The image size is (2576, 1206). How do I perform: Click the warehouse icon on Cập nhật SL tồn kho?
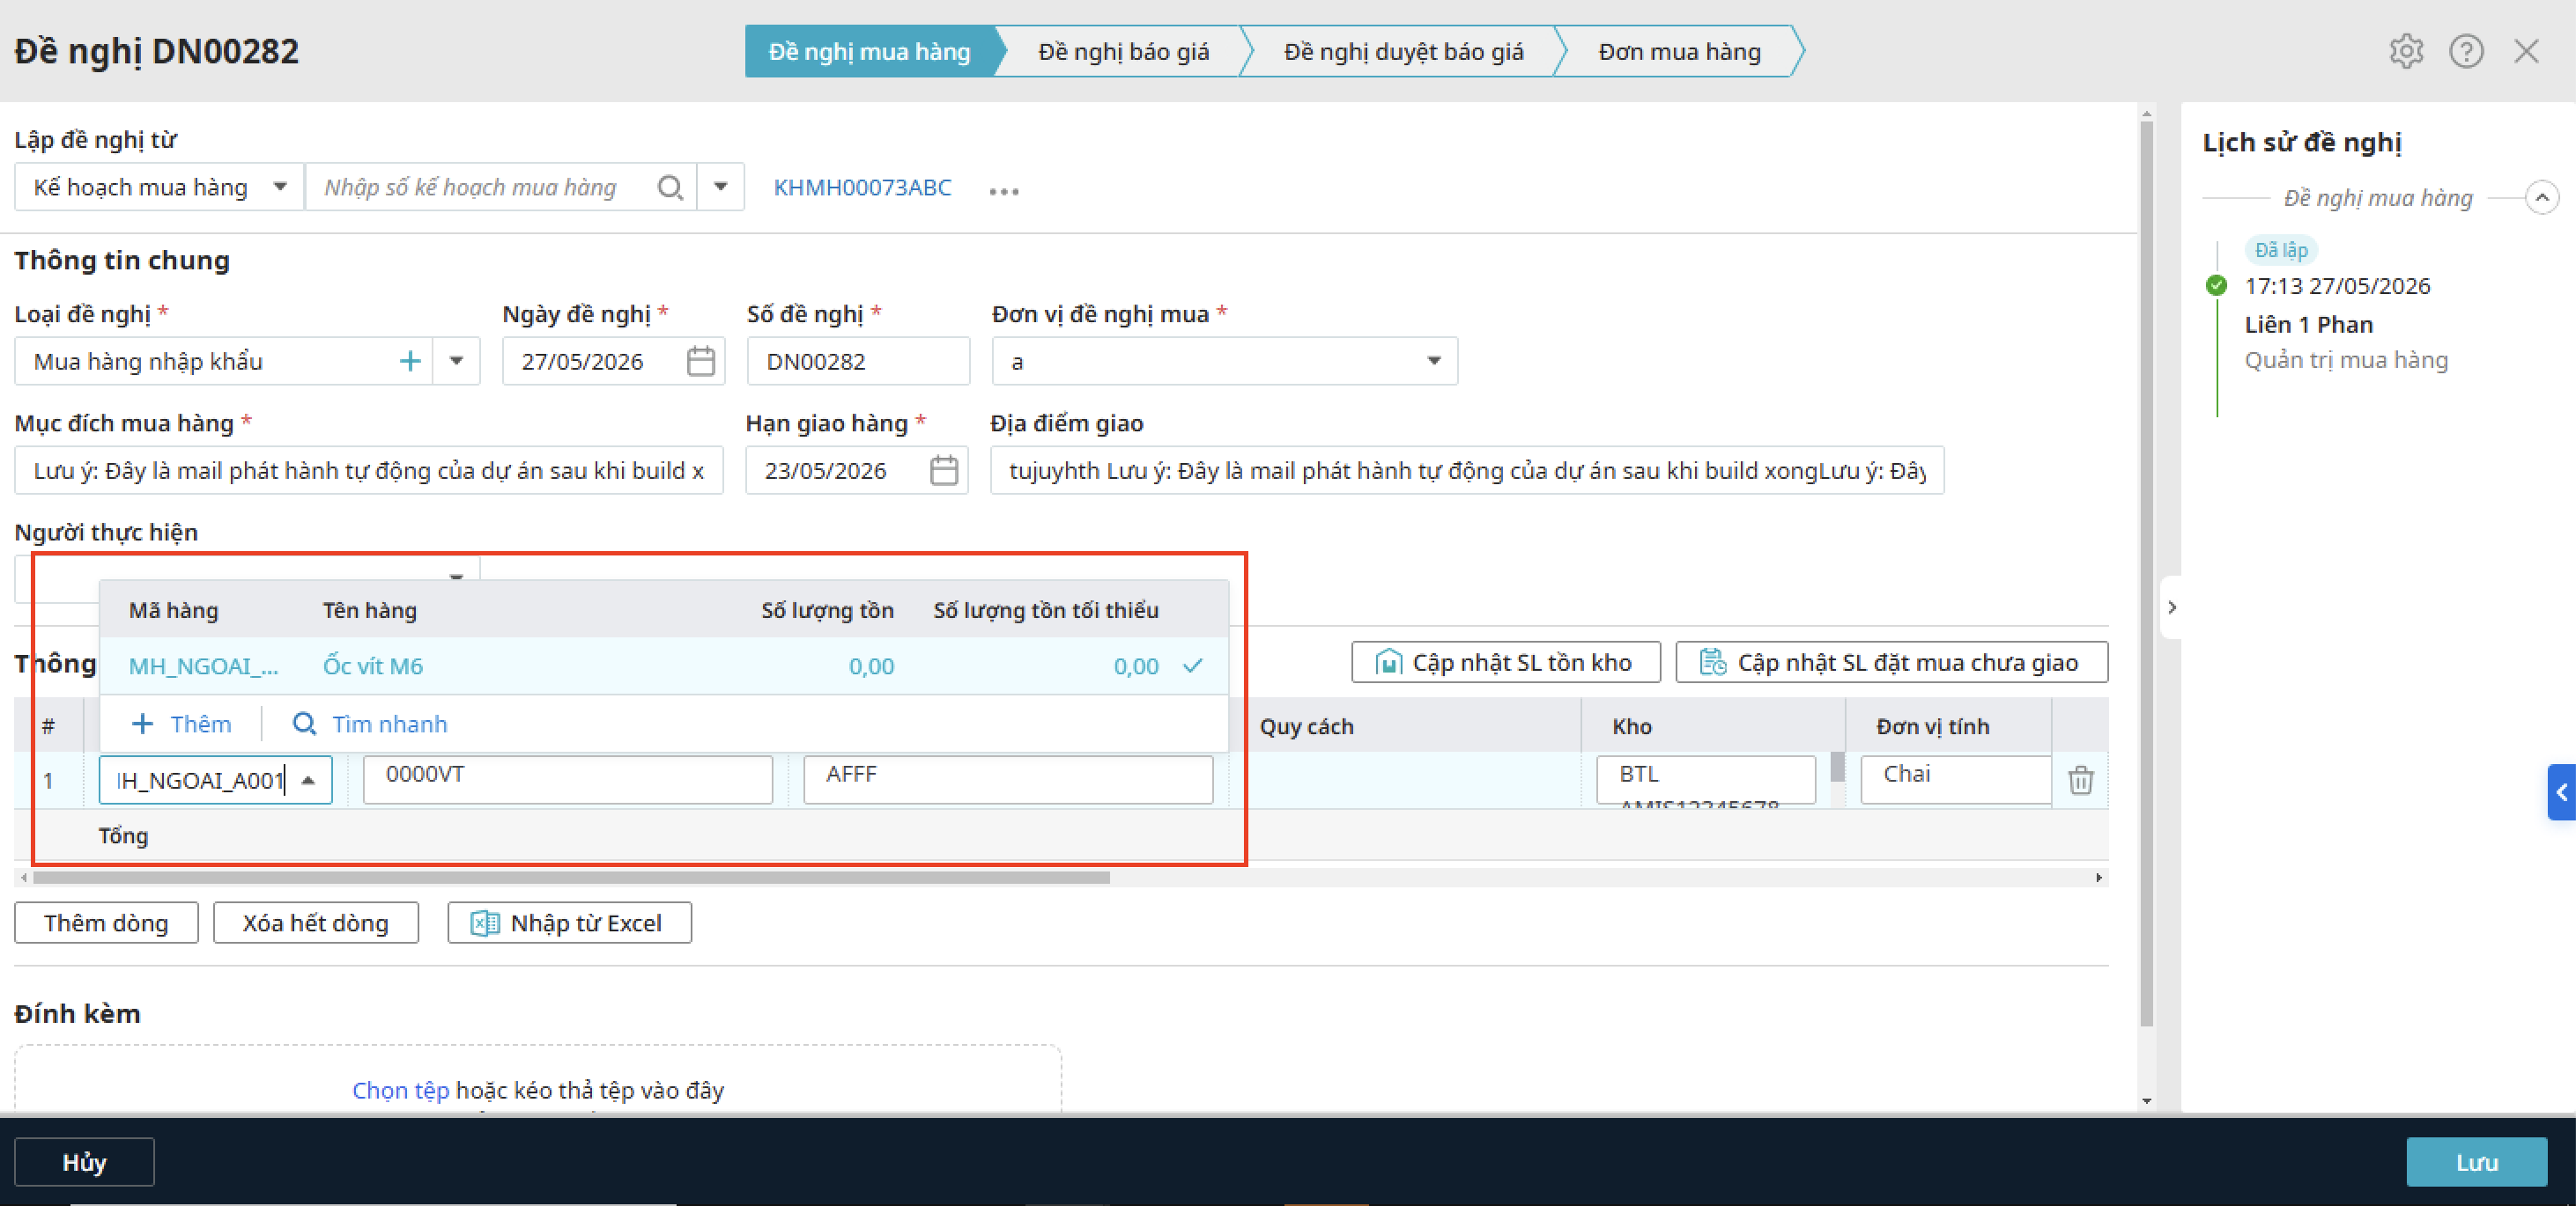click(1388, 661)
